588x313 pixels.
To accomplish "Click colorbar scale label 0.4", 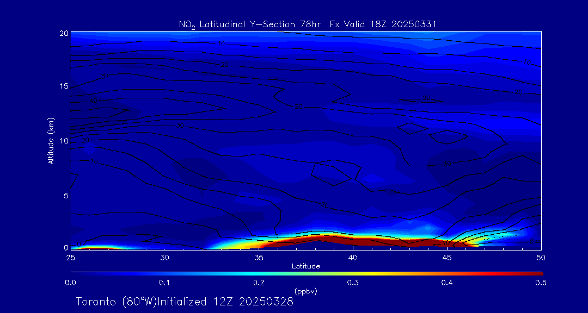I will pyautogui.click(x=447, y=283).
